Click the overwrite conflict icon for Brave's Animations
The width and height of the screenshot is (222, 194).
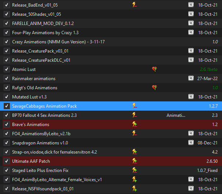click(134, 124)
